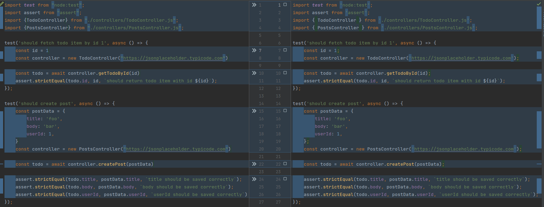Screen dimensions: 544x207
Task: Click 'userId should be saved correctly' assert on left
Action: coord(132,195)
